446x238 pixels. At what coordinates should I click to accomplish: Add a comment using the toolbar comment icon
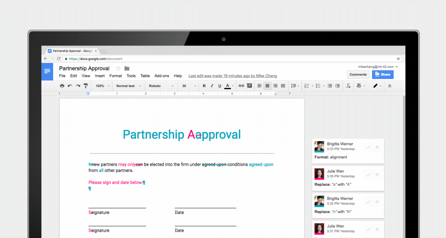click(x=249, y=86)
